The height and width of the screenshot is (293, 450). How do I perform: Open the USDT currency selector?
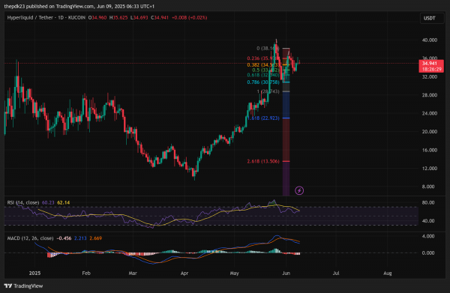[x=430, y=18]
